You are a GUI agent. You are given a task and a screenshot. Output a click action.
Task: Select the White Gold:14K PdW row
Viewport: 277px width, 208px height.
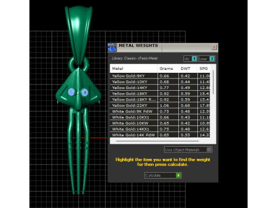click(x=160, y=135)
